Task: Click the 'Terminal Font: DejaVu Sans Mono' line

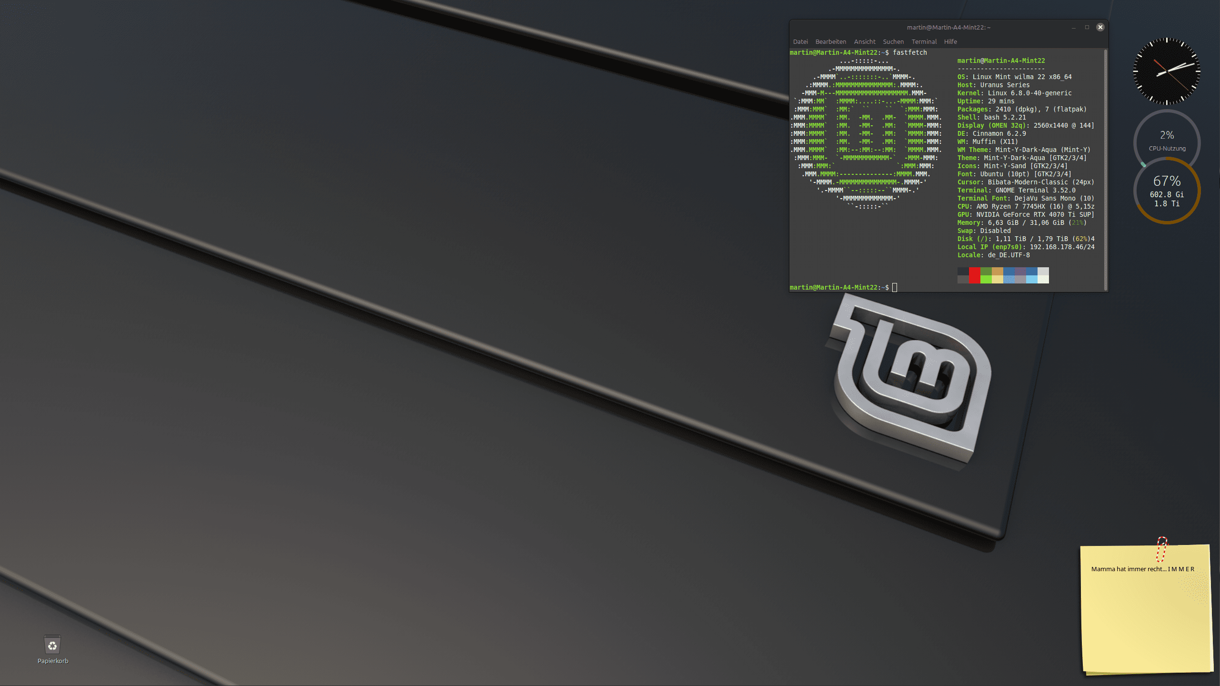Action: click(x=1026, y=198)
